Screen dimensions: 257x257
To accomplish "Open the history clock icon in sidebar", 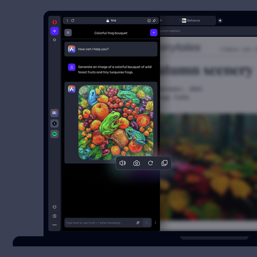I will [x=55, y=216].
